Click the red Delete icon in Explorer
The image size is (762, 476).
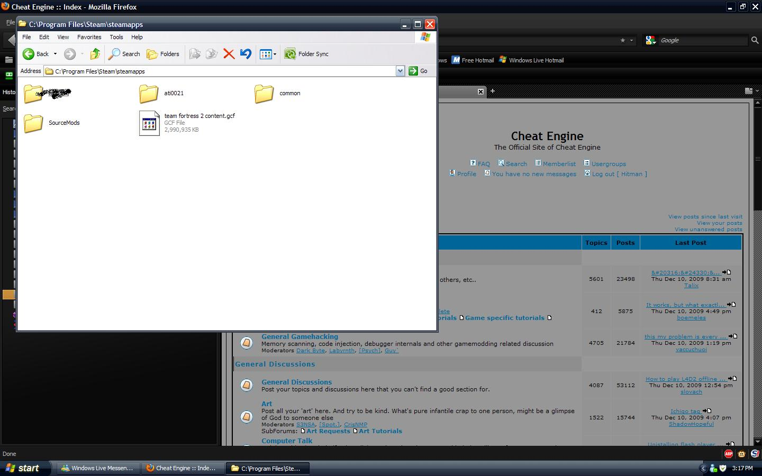[229, 54]
